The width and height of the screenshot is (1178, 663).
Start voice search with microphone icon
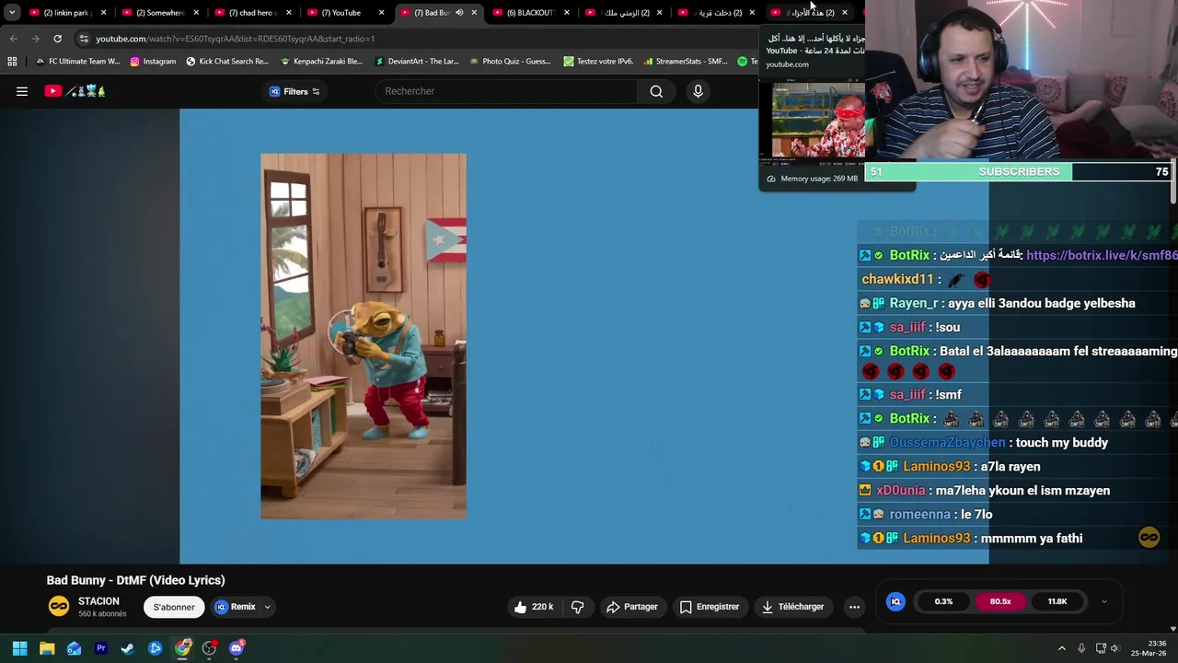(698, 91)
